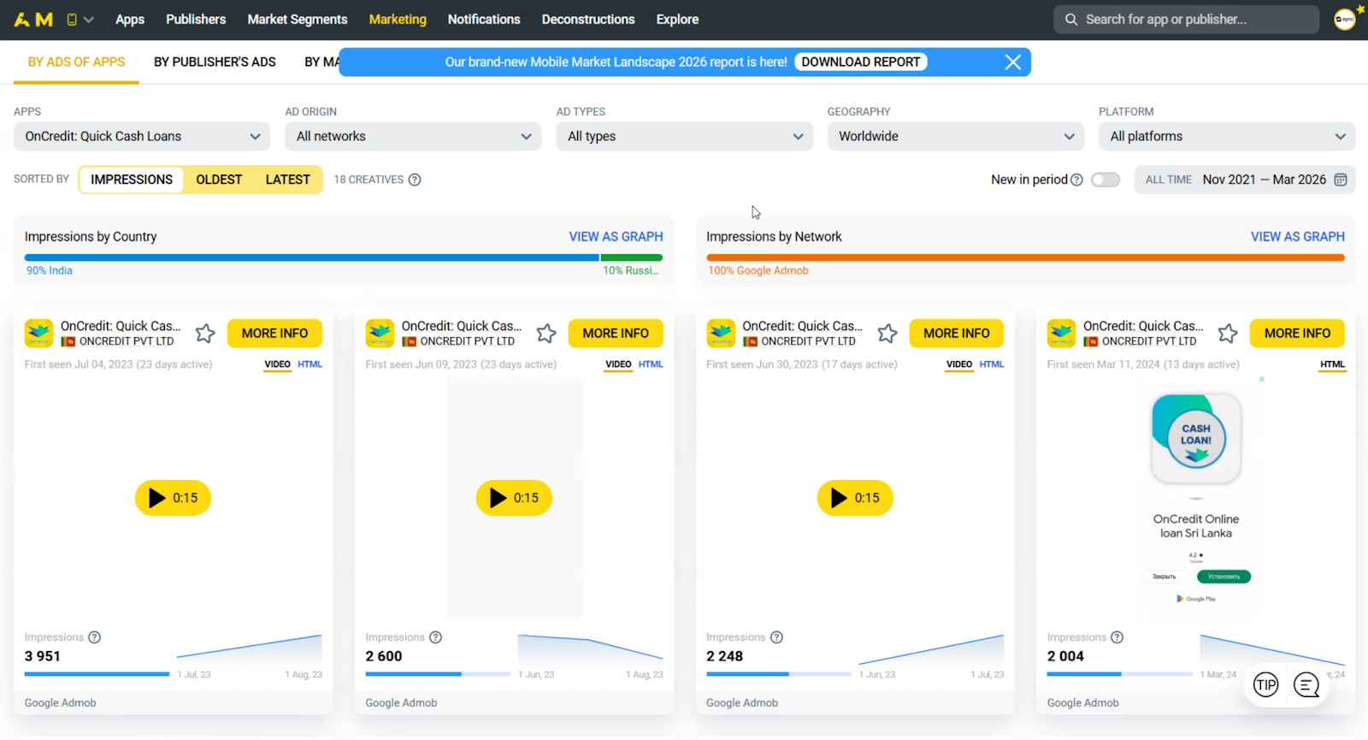The width and height of the screenshot is (1368, 740).
Task: Open the chat feedback icon
Action: coord(1306,684)
